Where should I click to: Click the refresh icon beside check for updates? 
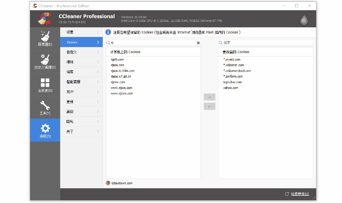point(287,194)
